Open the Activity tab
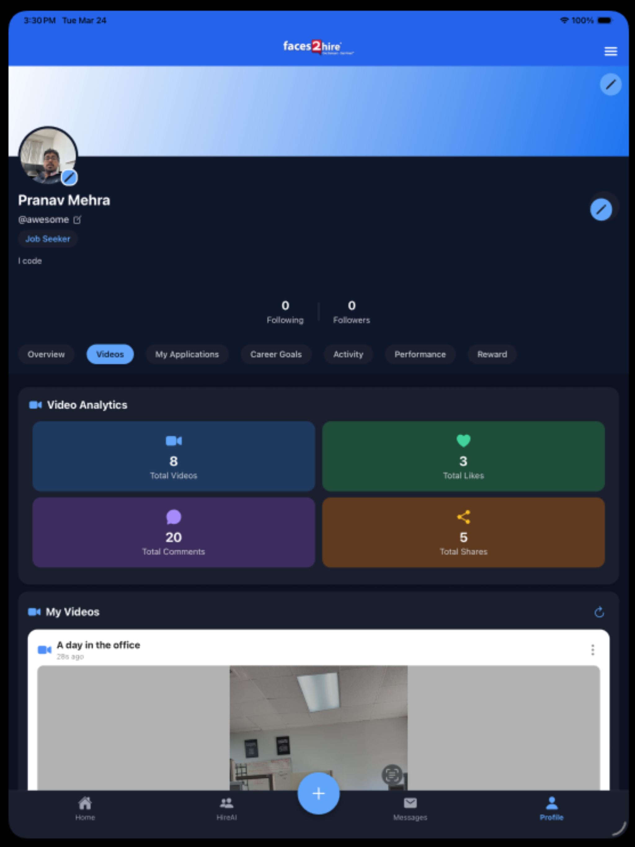The width and height of the screenshot is (635, 847). point(348,354)
